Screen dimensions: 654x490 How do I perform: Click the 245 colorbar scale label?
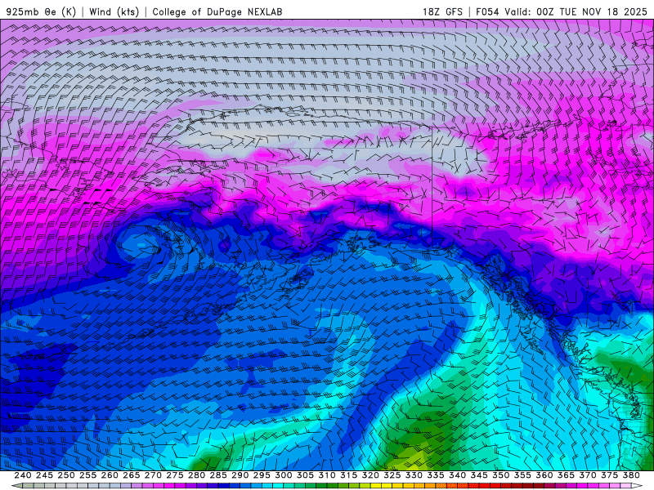tap(45, 475)
